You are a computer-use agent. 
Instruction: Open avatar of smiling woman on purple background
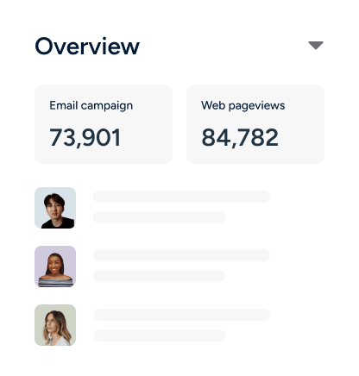(55, 266)
